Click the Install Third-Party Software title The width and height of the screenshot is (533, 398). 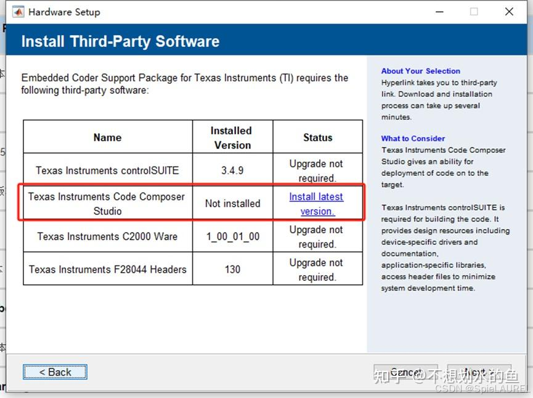tap(120, 41)
